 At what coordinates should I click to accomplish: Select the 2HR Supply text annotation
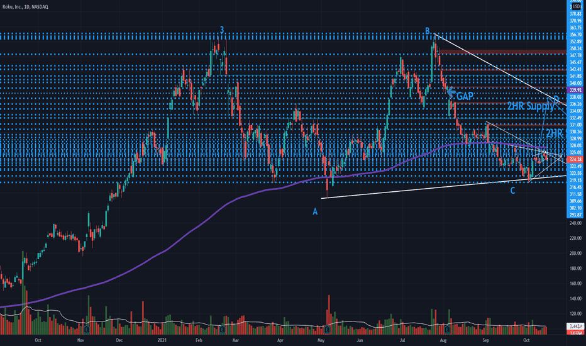pyautogui.click(x=530, y=106)
